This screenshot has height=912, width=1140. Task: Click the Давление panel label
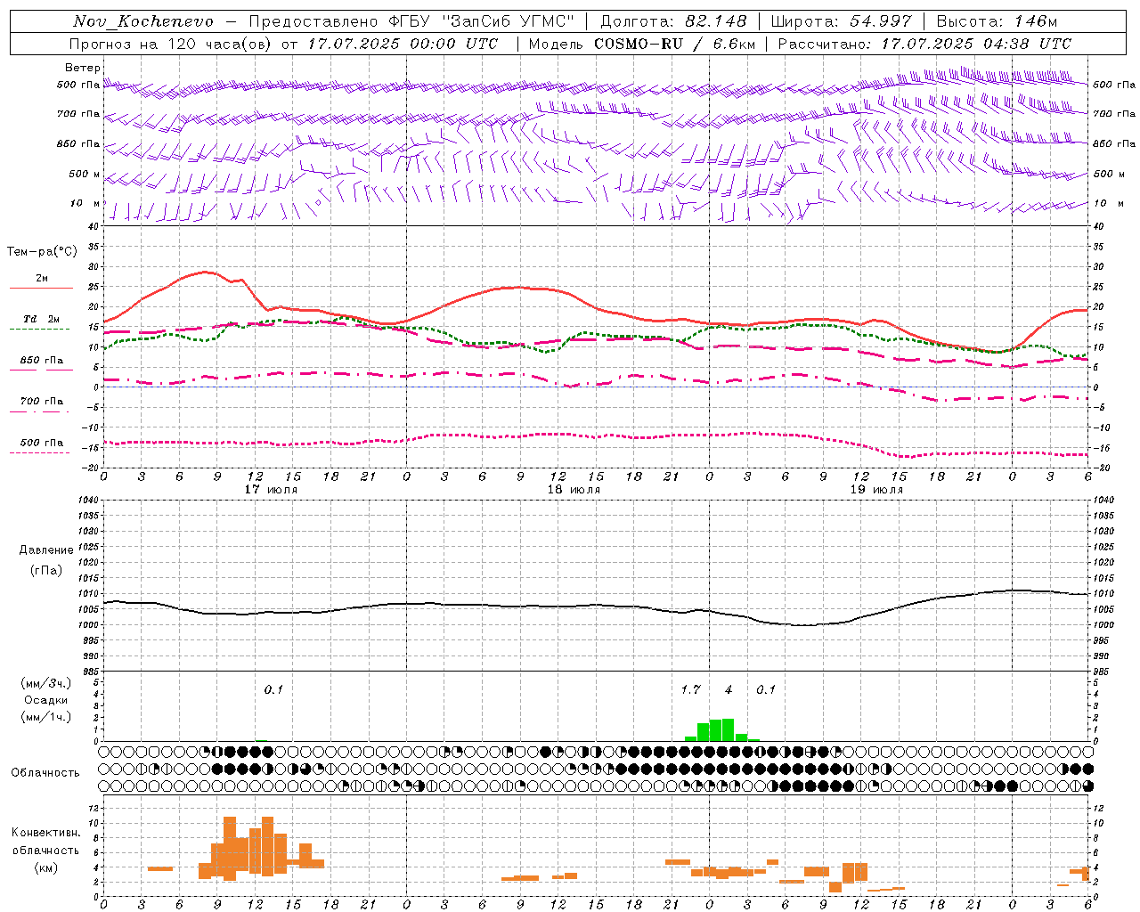pyautogui.click(x=46, y=550)
